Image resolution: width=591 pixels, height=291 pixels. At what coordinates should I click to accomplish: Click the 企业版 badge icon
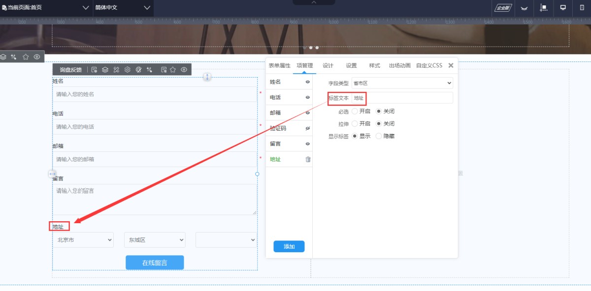pyautogui.click(x=503, y=8)
